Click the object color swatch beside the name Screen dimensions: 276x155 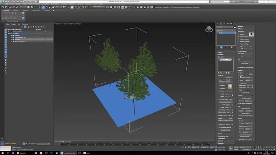[235, 27]
